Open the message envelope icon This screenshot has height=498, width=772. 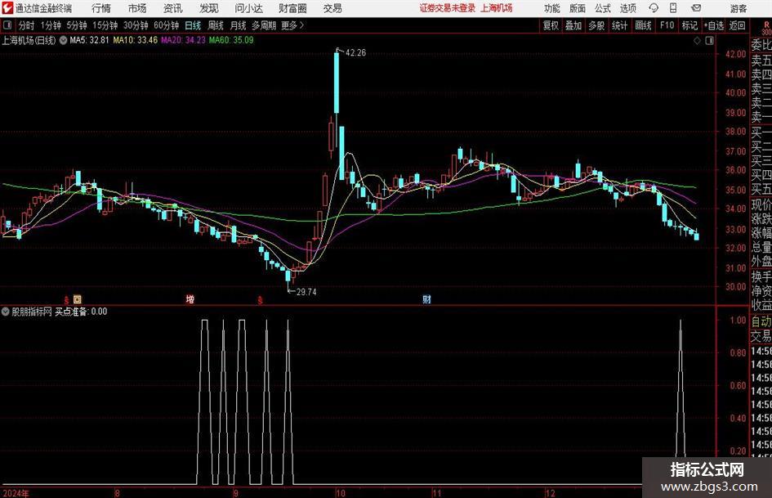[x=696, y=8]
